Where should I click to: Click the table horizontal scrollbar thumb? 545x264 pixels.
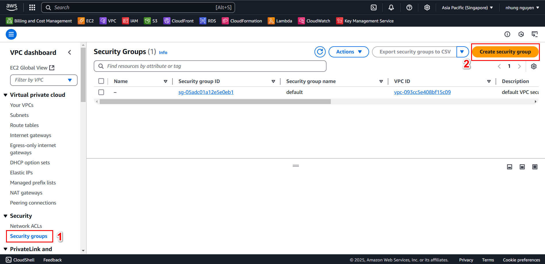coord(215,102)
